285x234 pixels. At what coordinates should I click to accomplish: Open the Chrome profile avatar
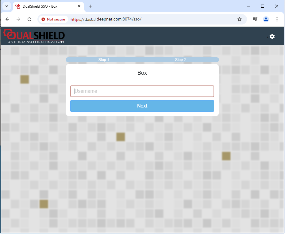266,19
